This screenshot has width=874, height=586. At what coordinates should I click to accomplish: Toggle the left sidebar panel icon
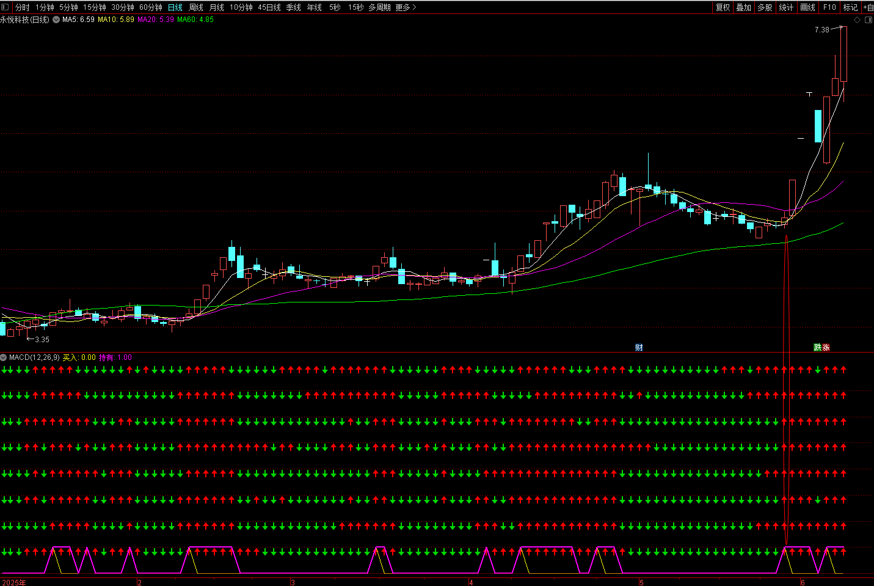pyautogui.click(x=5, y=7)
